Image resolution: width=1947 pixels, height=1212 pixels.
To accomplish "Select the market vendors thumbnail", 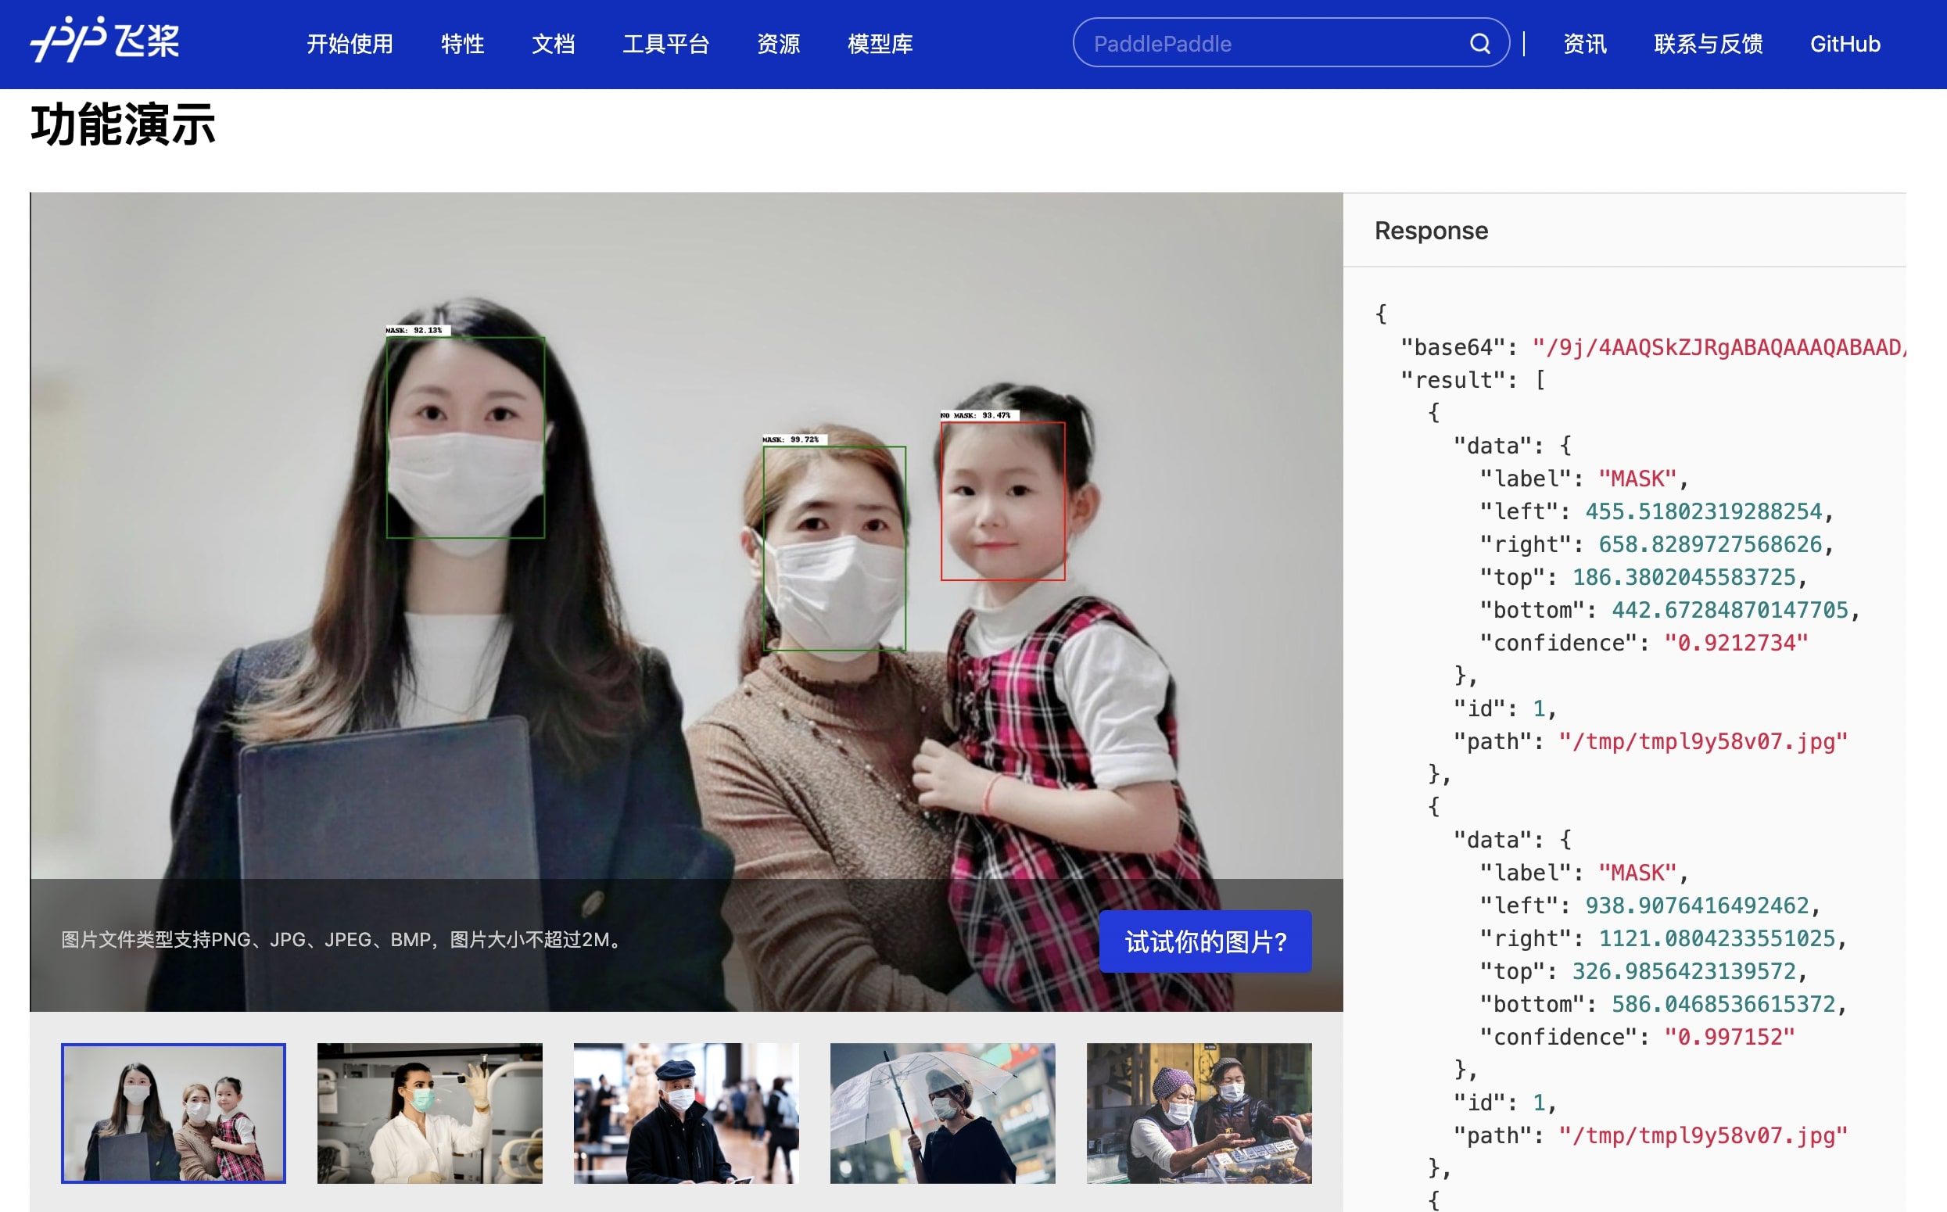I will [x=1199, y=1113].
